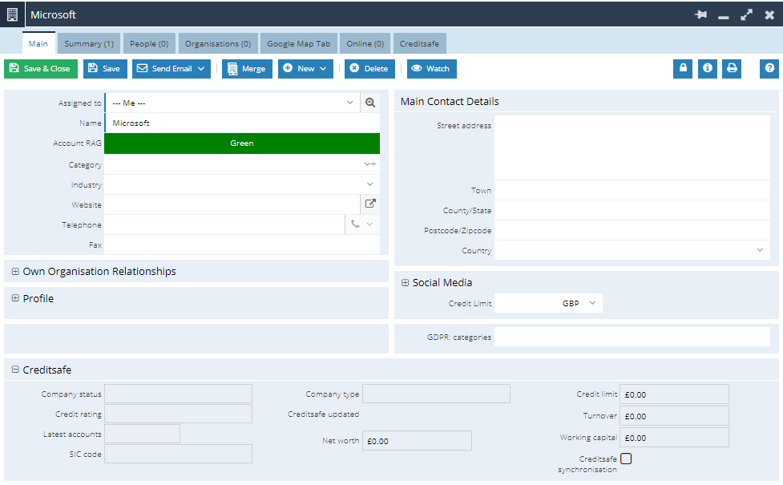Image resolution: width=783 pixels, height=485 pixels.
Task: Open telephone options dropdown arrow
Action: point(369,224)
